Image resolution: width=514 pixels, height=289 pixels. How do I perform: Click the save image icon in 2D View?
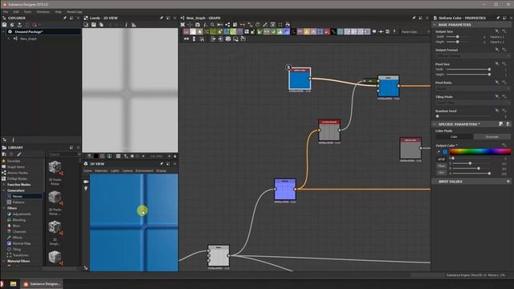click(x=94, y=25)
